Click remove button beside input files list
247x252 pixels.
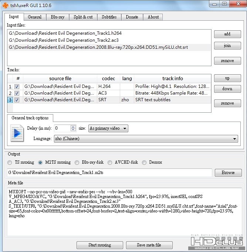(227, 61)
